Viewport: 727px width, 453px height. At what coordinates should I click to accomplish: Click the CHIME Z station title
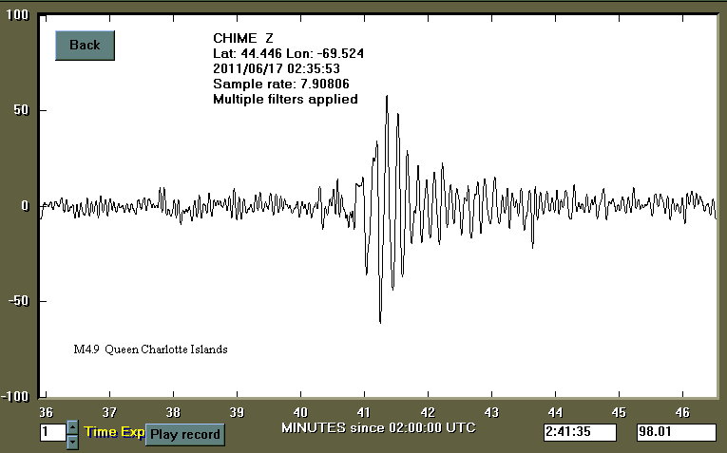[x=238, y=38]
